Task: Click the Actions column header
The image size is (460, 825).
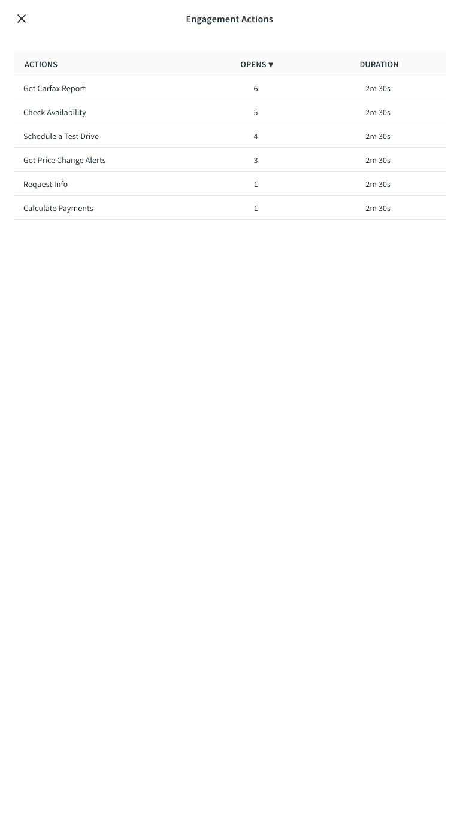Action: point(41,64)
